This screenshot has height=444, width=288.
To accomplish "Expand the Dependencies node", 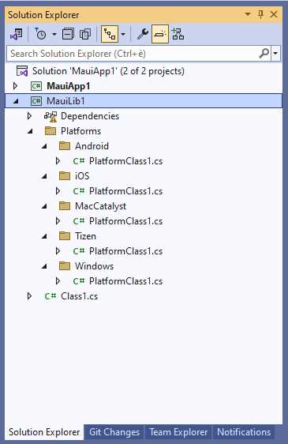I will (x=29, y=116).
